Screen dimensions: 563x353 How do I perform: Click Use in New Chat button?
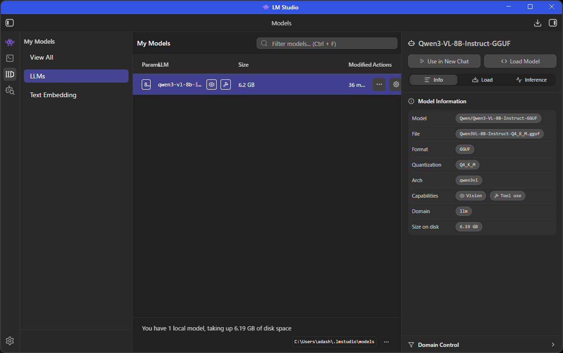(x=444, y=61)
